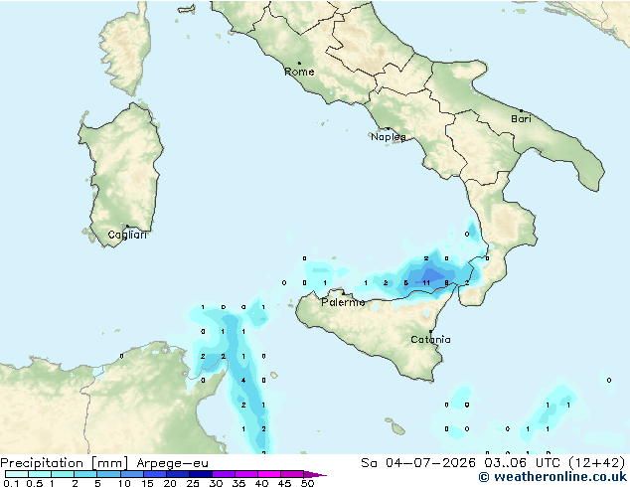Select the 1–2 mm legend swatch
This screenshot has width=630, height=487.
coord(63,474)
